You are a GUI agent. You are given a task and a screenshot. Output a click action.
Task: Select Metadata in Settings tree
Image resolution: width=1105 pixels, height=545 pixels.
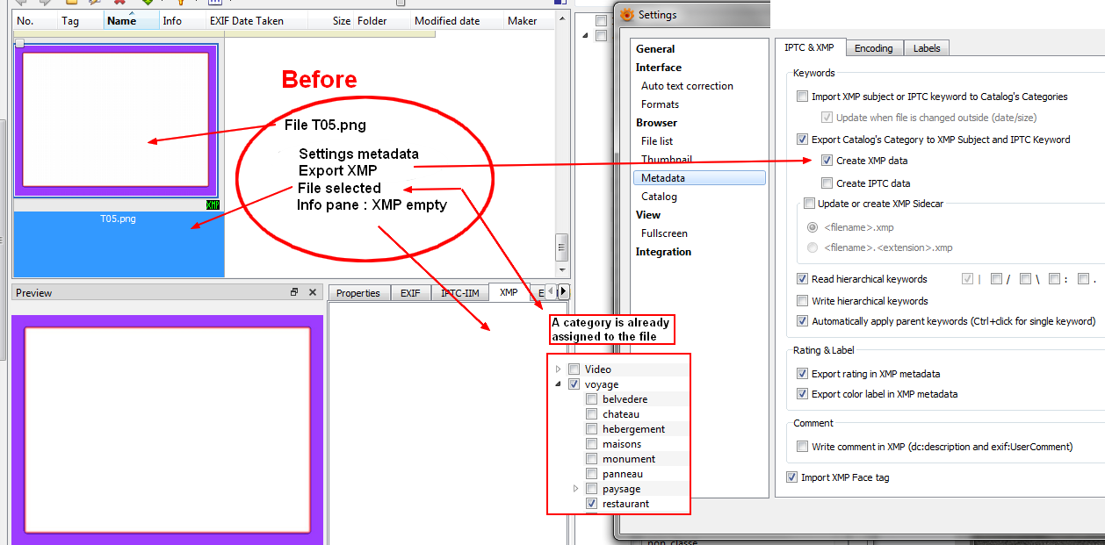click(x=699, y=178)
